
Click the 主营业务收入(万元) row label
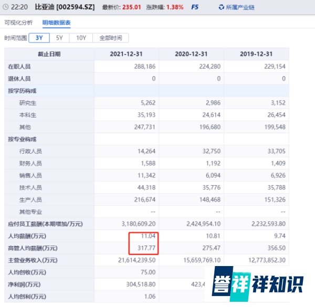click(33, 260)
